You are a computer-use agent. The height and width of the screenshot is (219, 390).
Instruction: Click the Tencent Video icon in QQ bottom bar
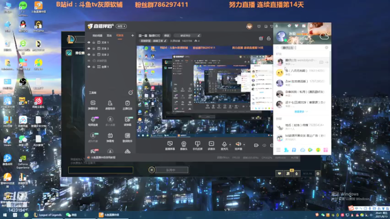click(x=310, y=150)
